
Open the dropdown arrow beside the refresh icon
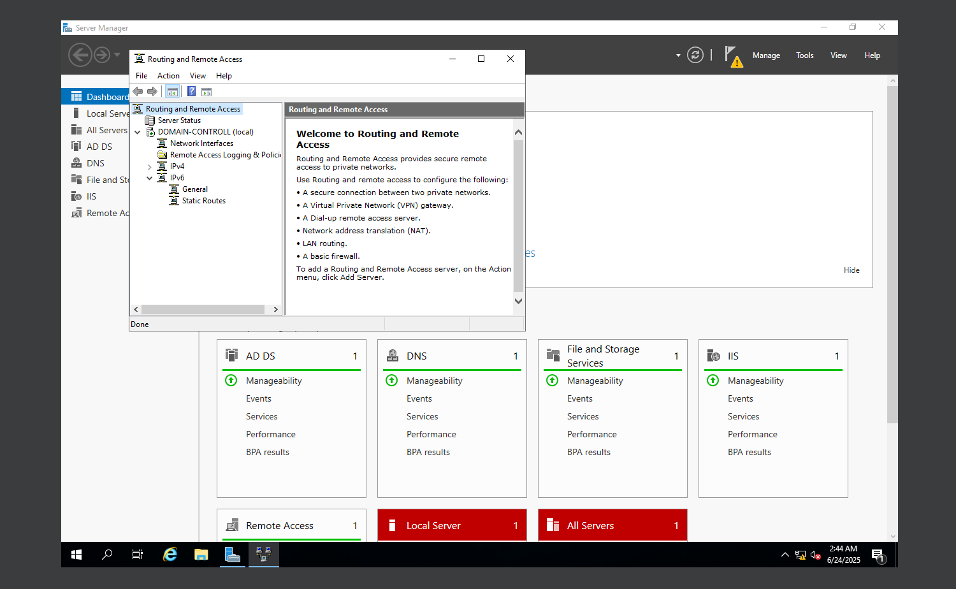coord(678,55)
